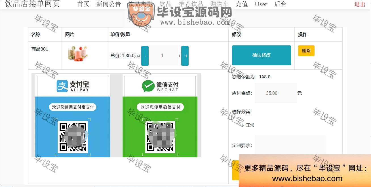Viewport: 371px width, 187px height.
Task: Open the 后台 admin link
Action: 280,4
